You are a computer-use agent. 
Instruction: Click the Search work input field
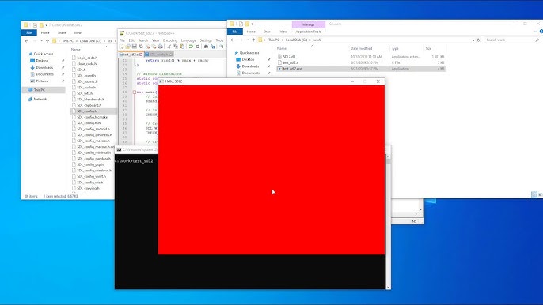coord(512,40)
